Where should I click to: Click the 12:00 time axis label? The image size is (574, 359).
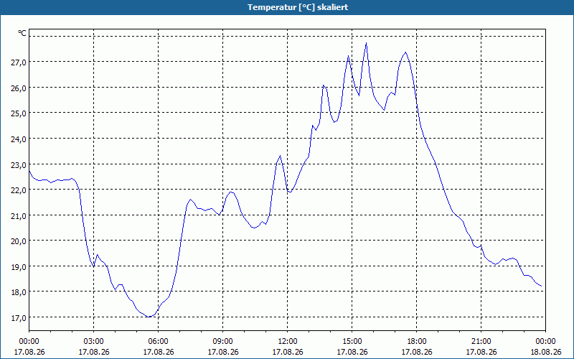288,342
